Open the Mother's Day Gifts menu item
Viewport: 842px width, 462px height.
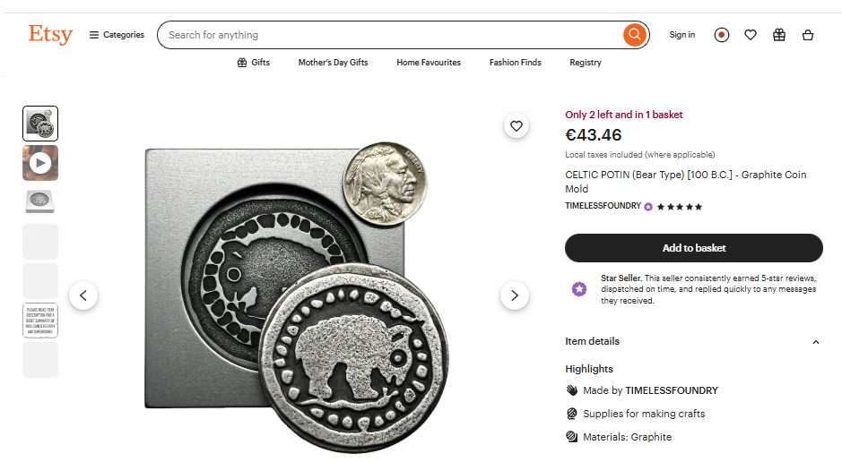(333, 62)
